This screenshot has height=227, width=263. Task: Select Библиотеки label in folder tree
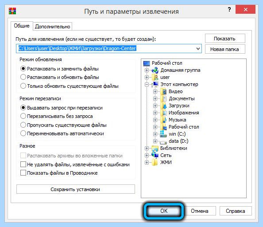[x=174, y=148]
